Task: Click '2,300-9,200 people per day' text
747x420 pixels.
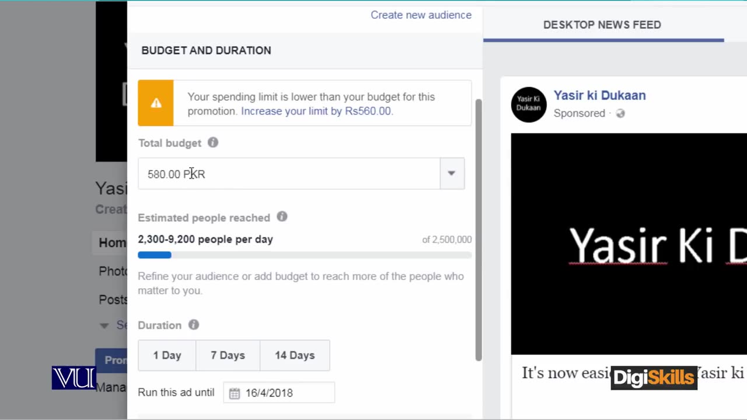Action: click(x=205, y=239)
